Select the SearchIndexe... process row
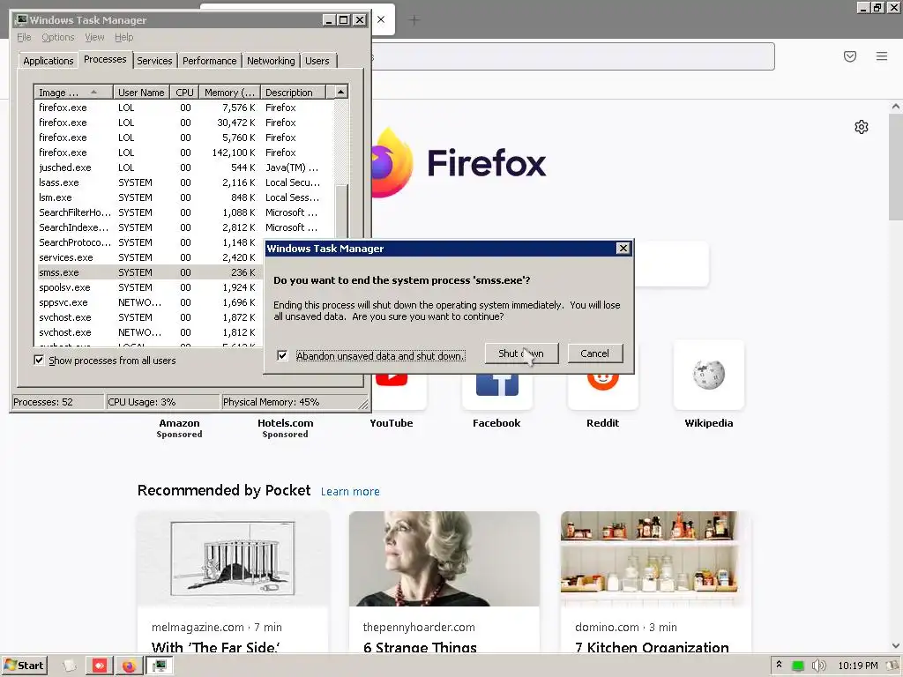The height and width of the screenshot is (677, 903). 184,227
